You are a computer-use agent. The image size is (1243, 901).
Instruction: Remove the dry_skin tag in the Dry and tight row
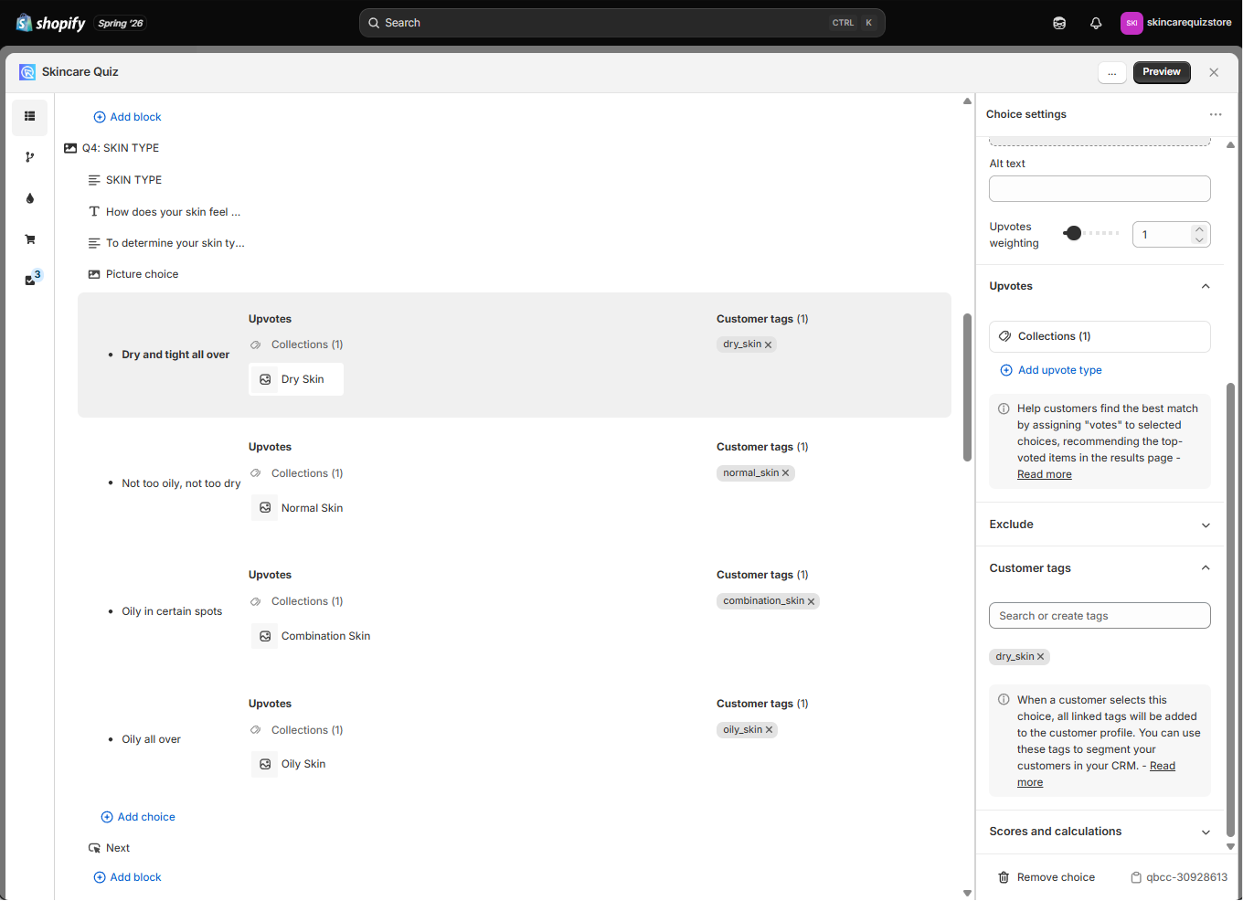click(x=769, y=344)
